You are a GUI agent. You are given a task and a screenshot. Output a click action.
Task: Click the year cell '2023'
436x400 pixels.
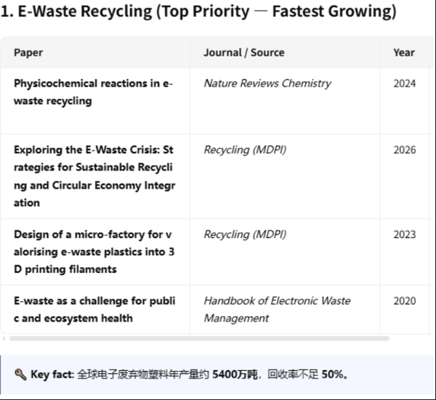pos(405,234)
